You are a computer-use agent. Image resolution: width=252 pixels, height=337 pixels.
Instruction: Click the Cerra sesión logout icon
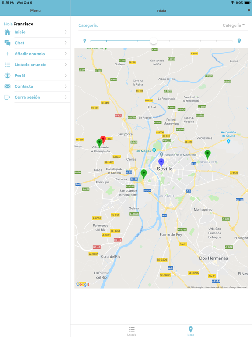coord(7,97)
